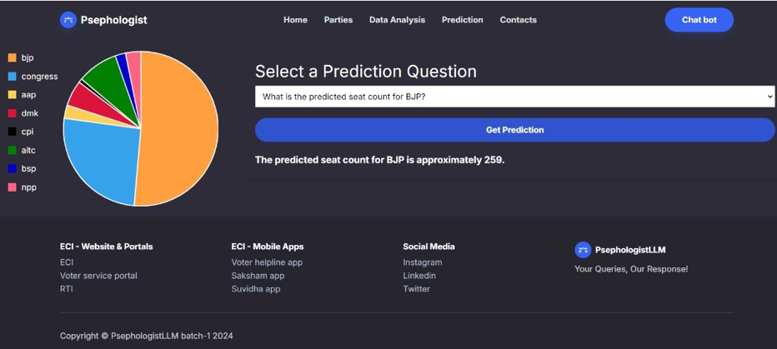Go to the Home menu item
Viewport: 777px width, 349px height.
[295, 20]
